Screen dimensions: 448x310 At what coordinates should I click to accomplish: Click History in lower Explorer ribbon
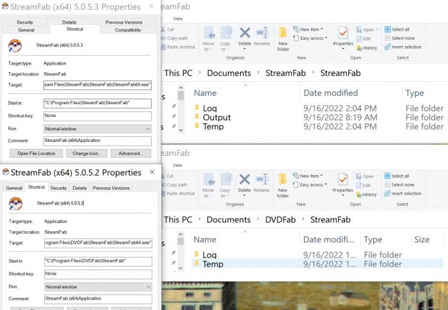click(366, 195)
